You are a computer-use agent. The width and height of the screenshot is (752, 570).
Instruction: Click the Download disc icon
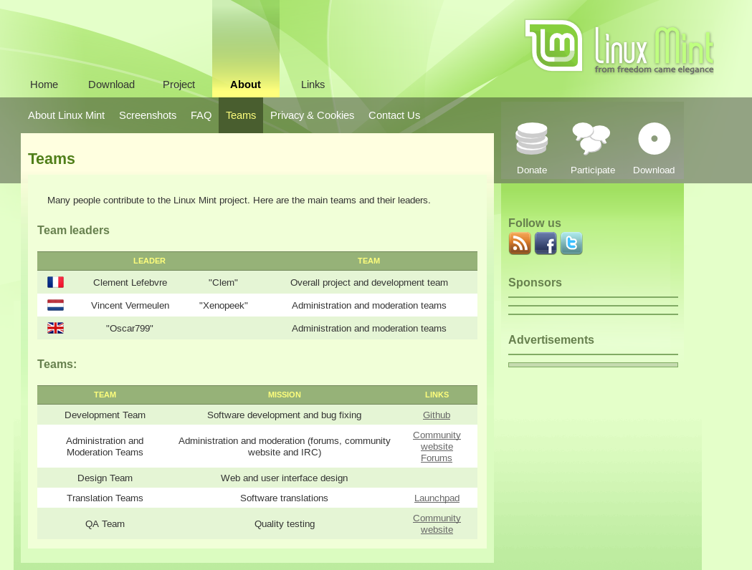coord(655,138)
